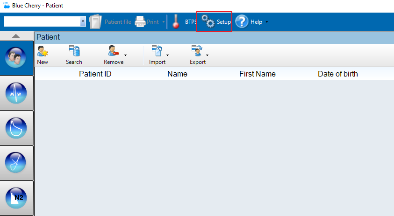
Task: Open the waveform pulse sidebar module
Action: (x=16, y=93)
